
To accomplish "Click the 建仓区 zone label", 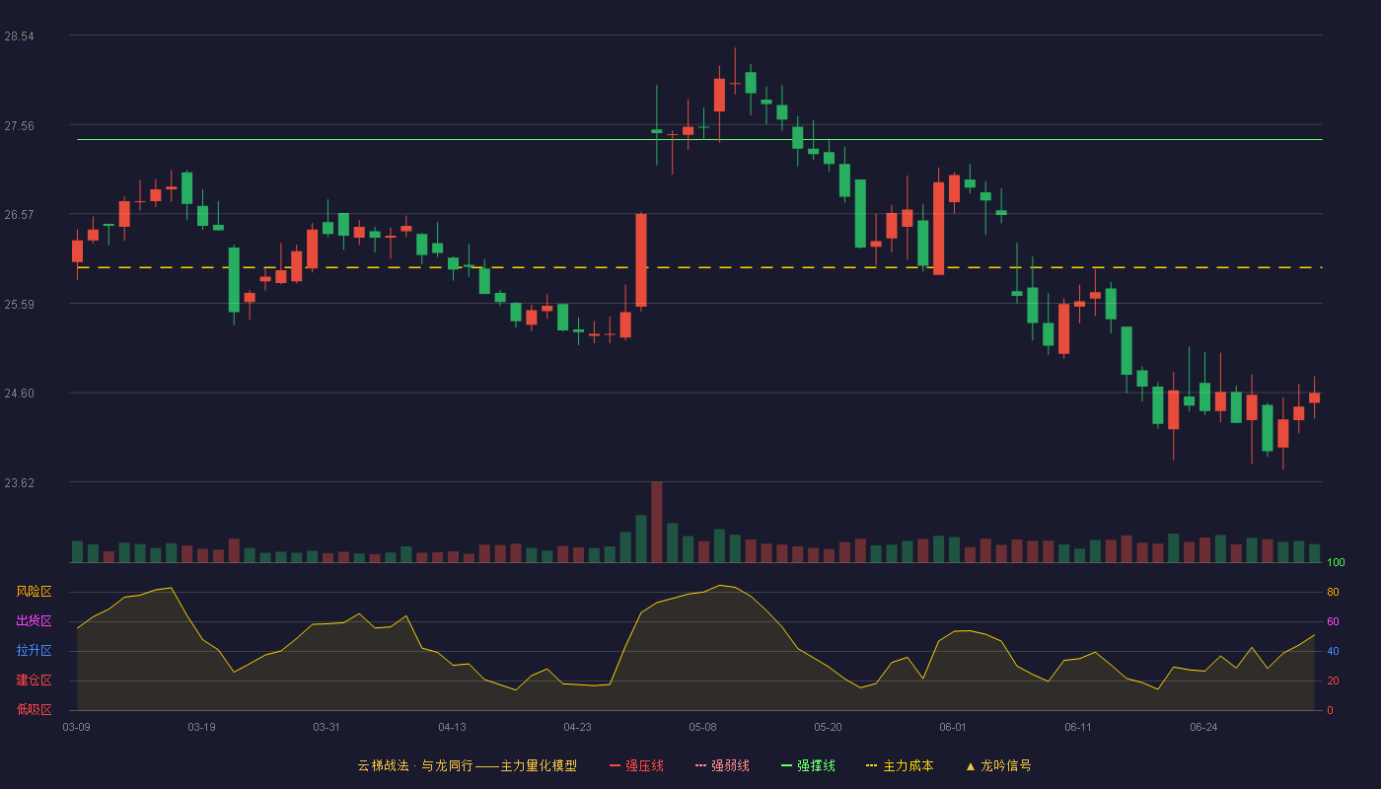I will (x=34, y=681).
